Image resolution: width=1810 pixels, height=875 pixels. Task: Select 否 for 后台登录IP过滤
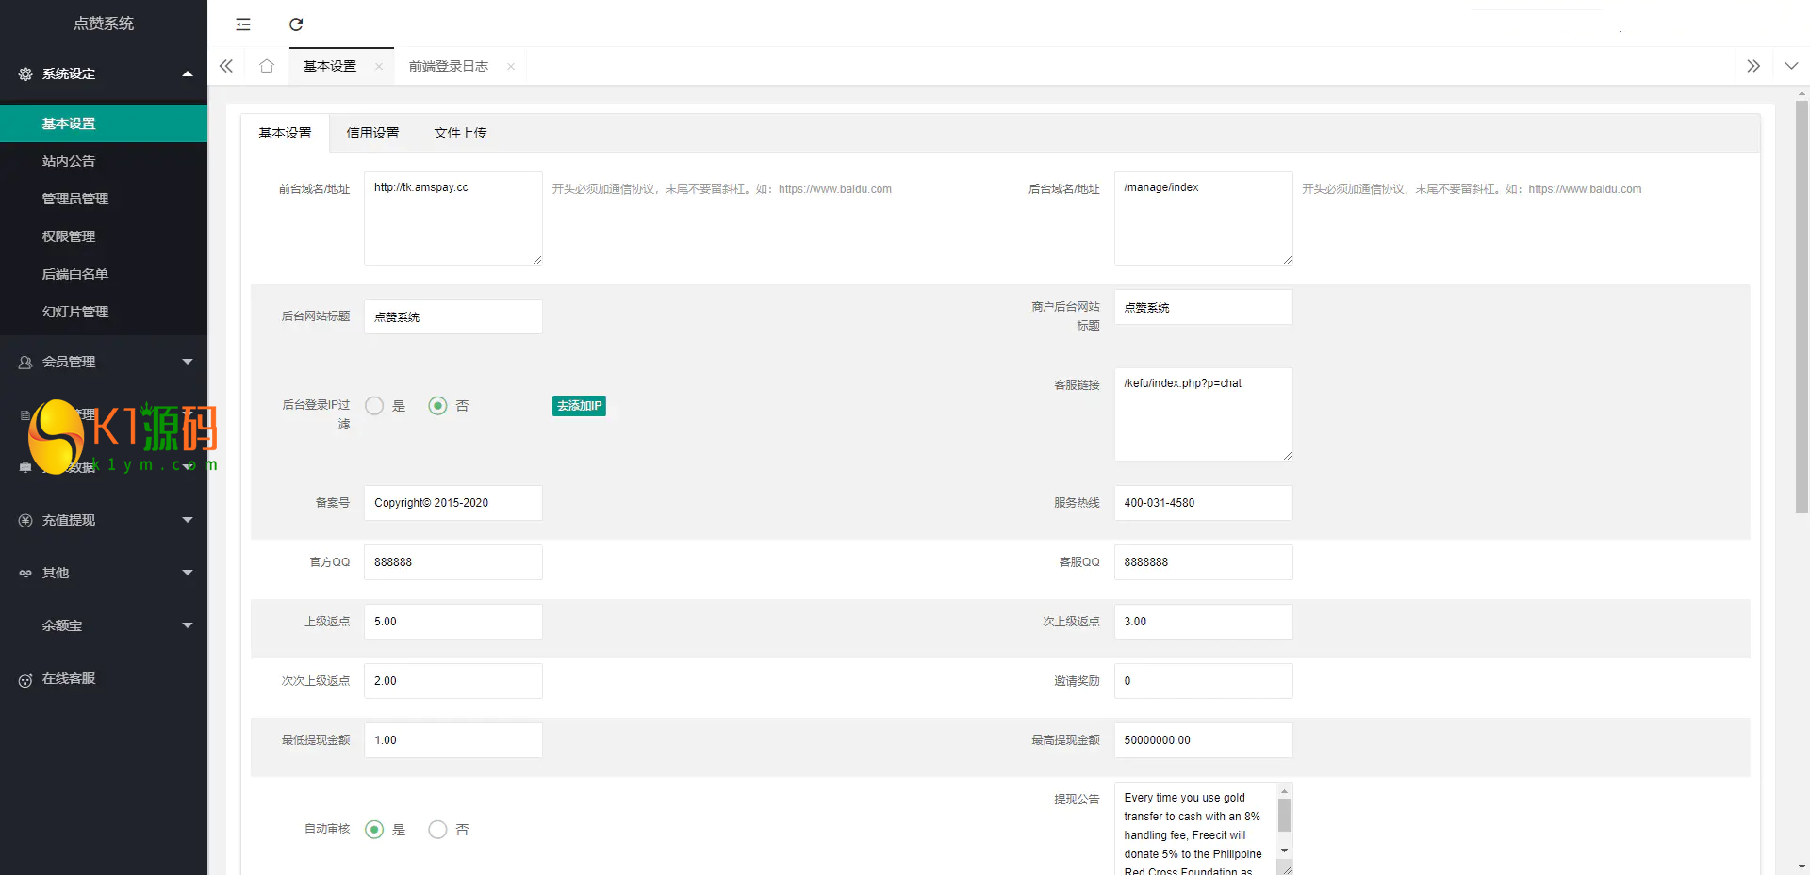[437, 406]
